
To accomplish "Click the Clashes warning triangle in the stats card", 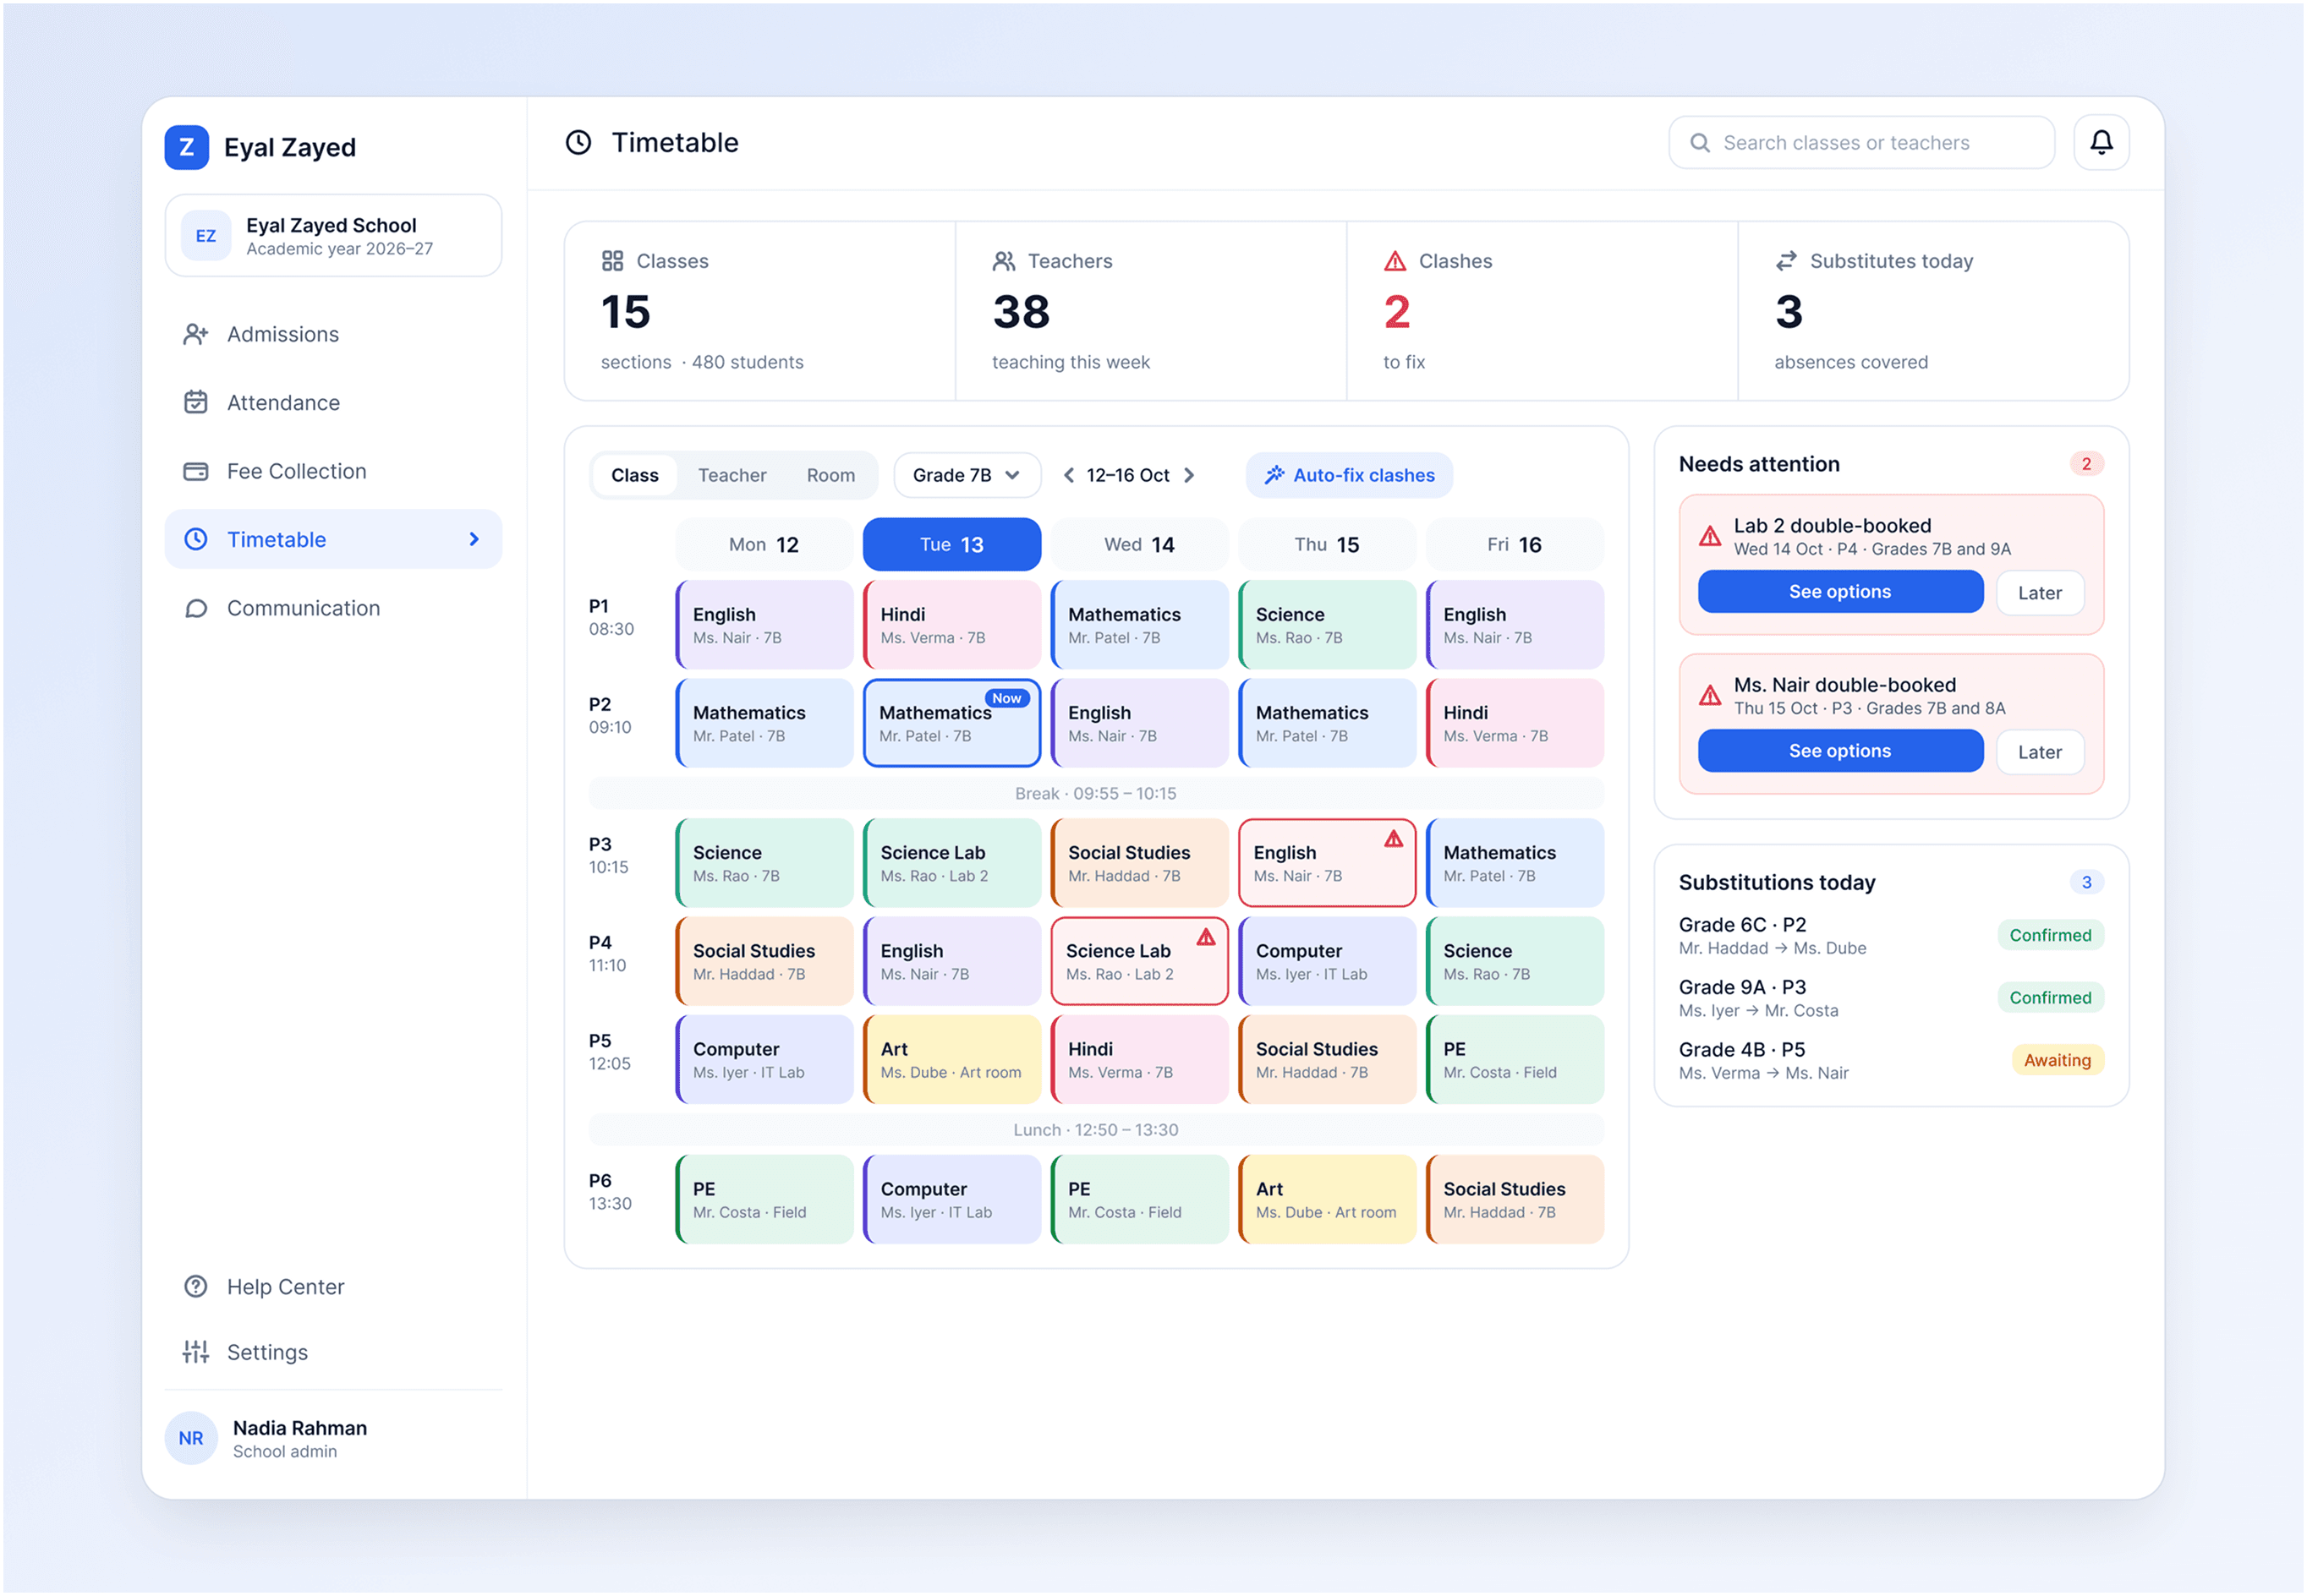I will [1395, 261].
